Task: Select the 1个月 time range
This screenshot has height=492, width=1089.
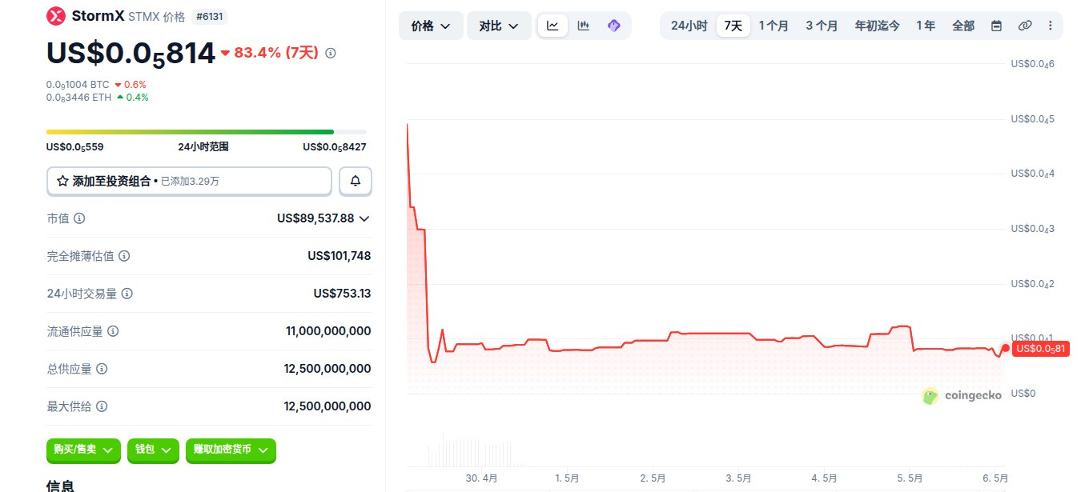Action: pos(774,26)
